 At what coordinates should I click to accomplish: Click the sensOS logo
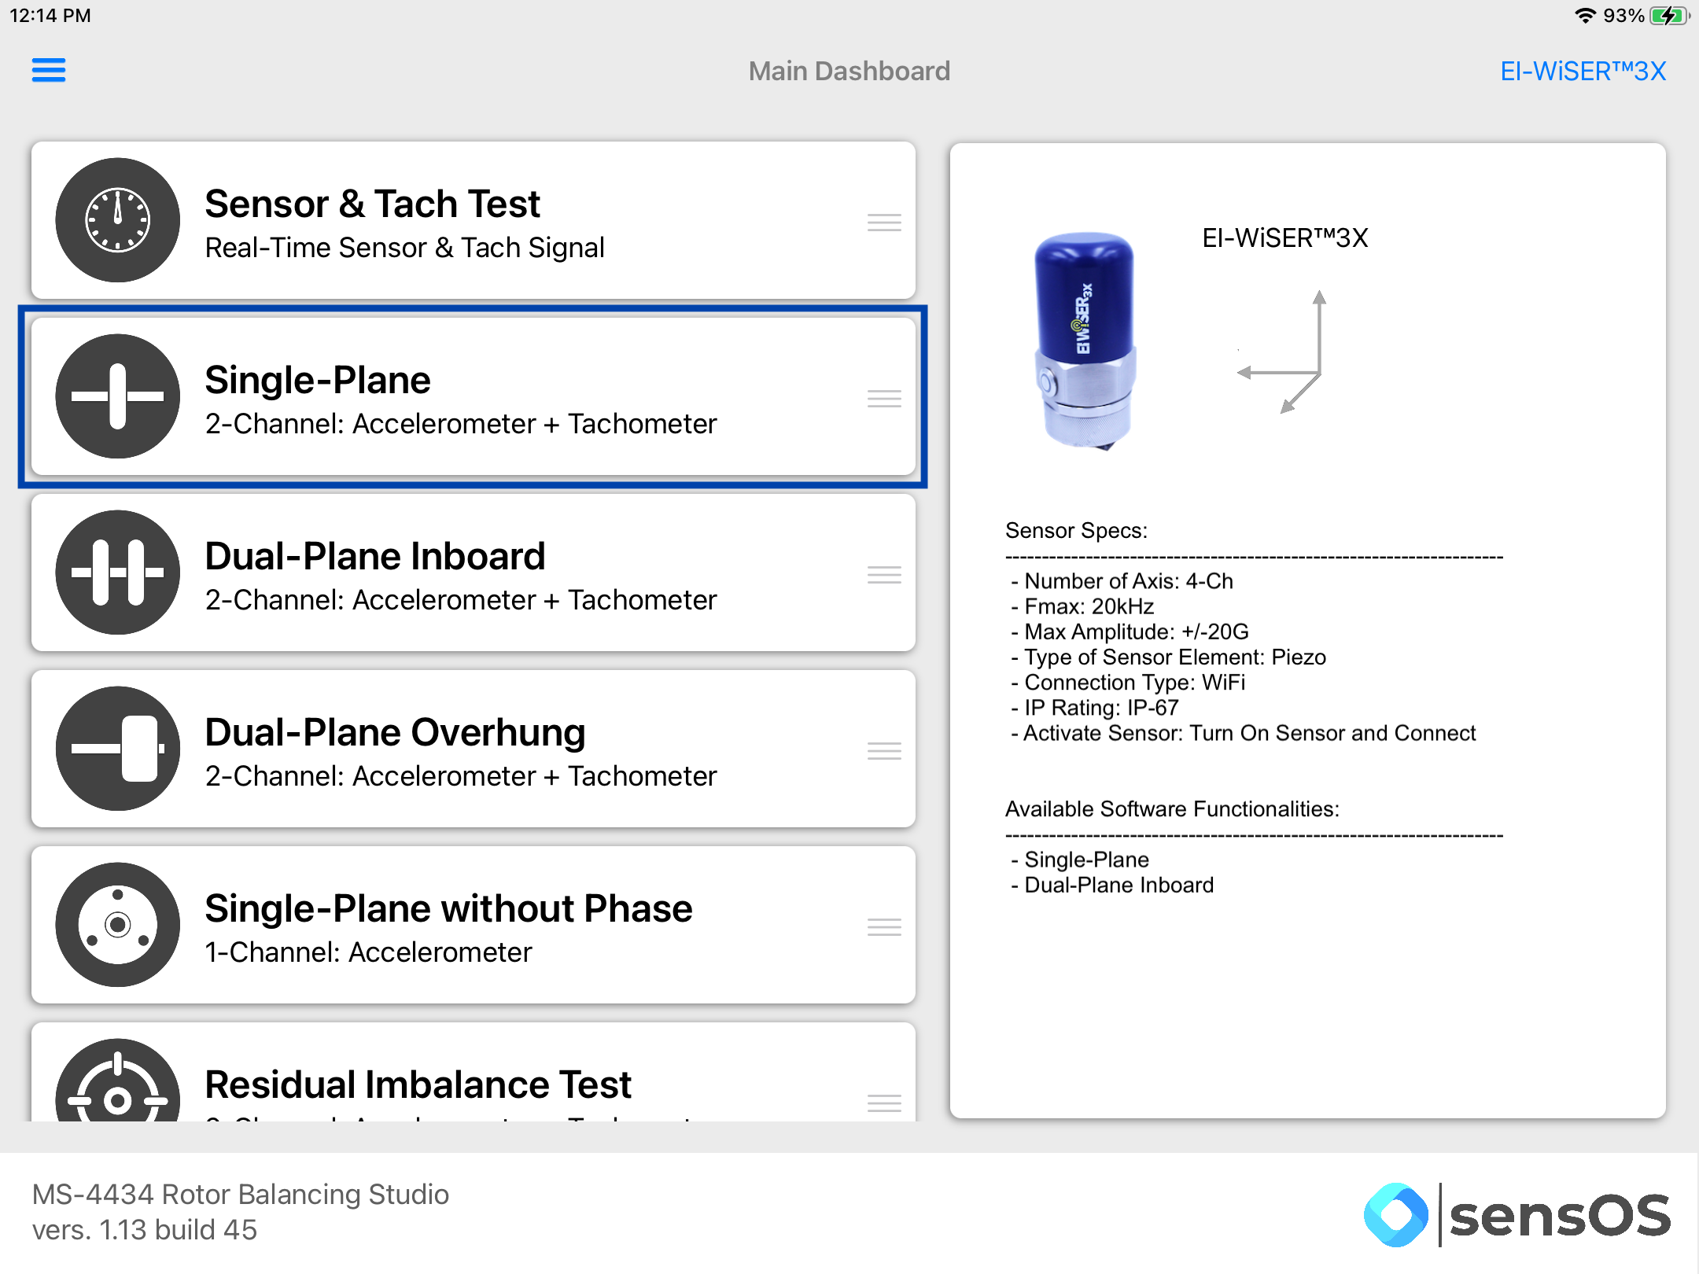1517,1215
